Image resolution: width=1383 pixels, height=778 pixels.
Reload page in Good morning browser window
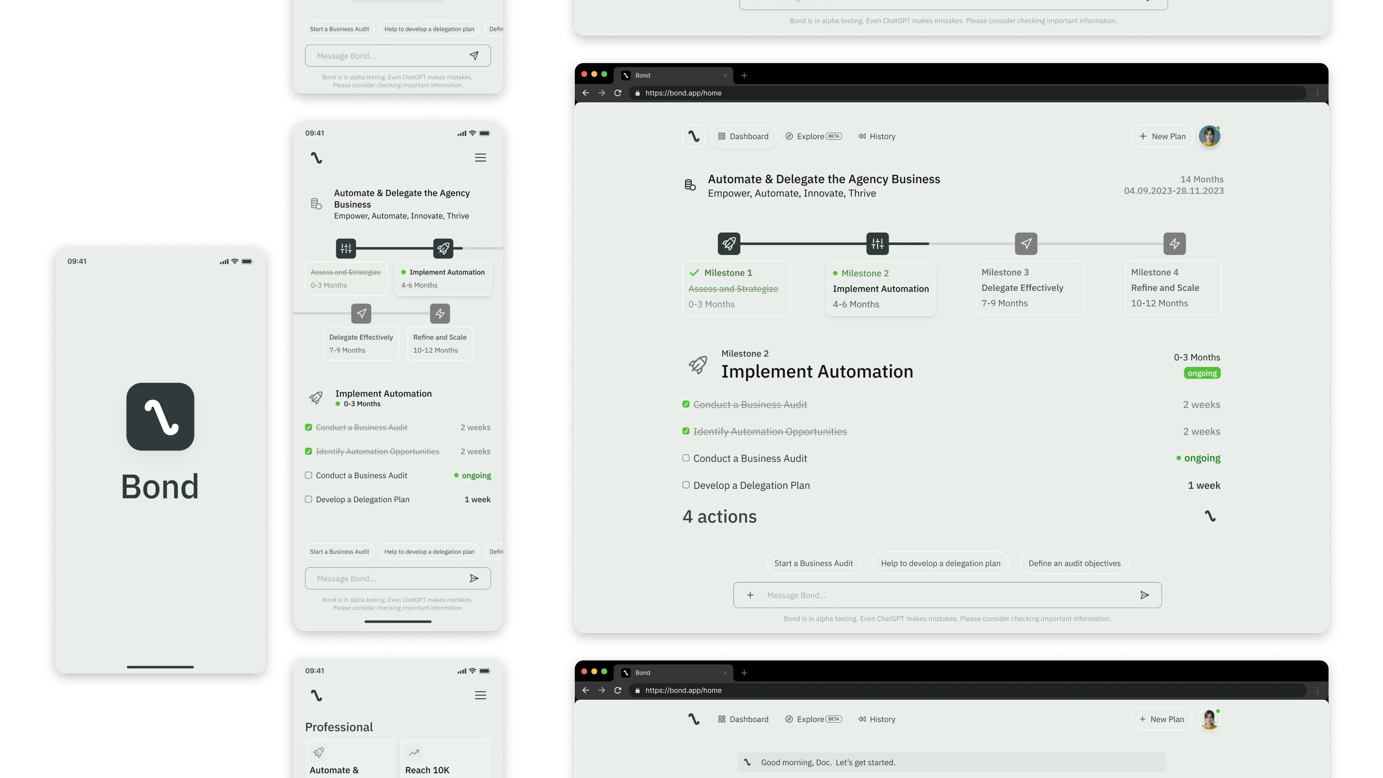pos(618,691)
